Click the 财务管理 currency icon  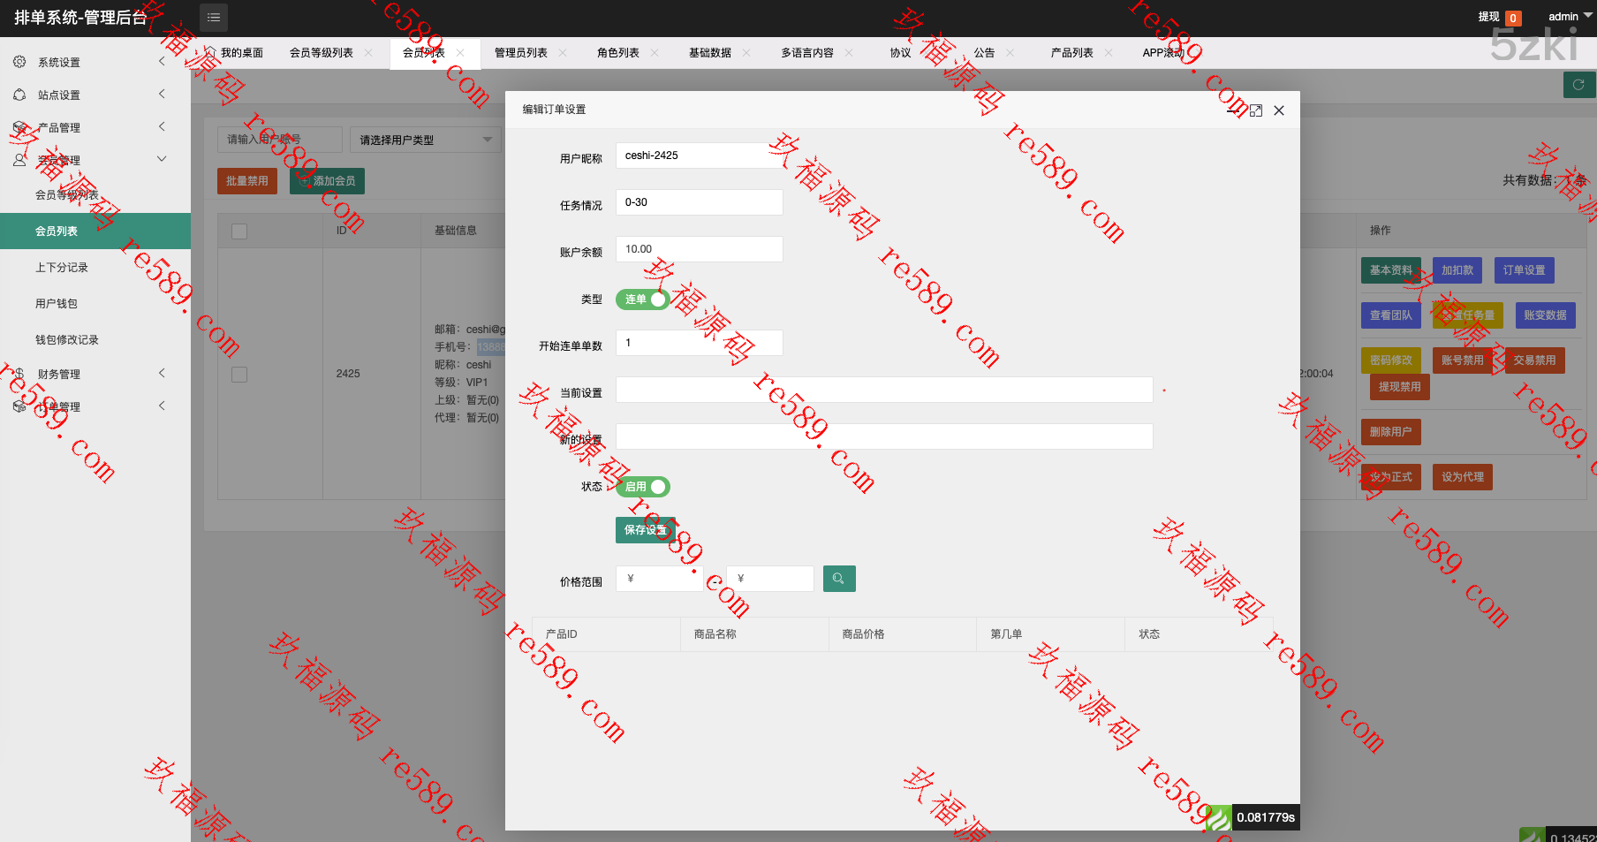point(19,374)
